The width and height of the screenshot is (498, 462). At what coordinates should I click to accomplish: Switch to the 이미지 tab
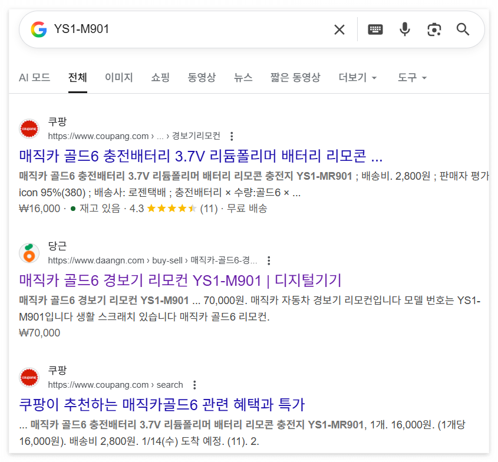pyautogui.click(x=118, y=77)
